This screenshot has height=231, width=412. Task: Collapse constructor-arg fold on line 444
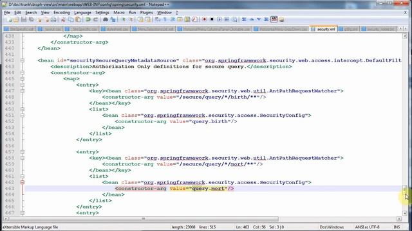coord(23,73)
